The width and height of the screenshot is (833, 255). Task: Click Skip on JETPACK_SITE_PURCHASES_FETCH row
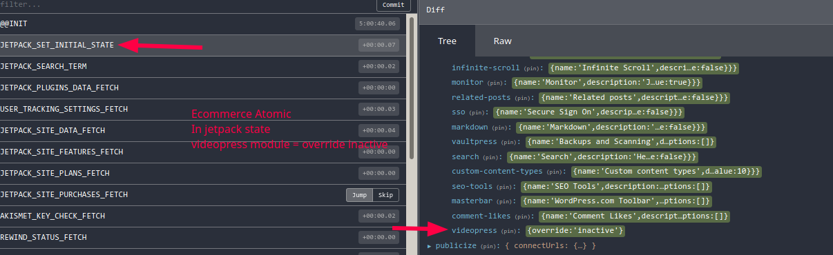click(385, 194)
